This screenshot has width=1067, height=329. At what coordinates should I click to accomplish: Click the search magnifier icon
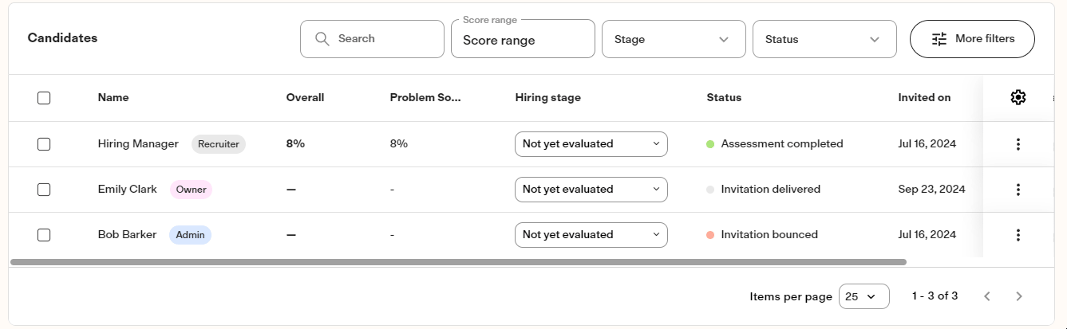[x=322, y=39]
